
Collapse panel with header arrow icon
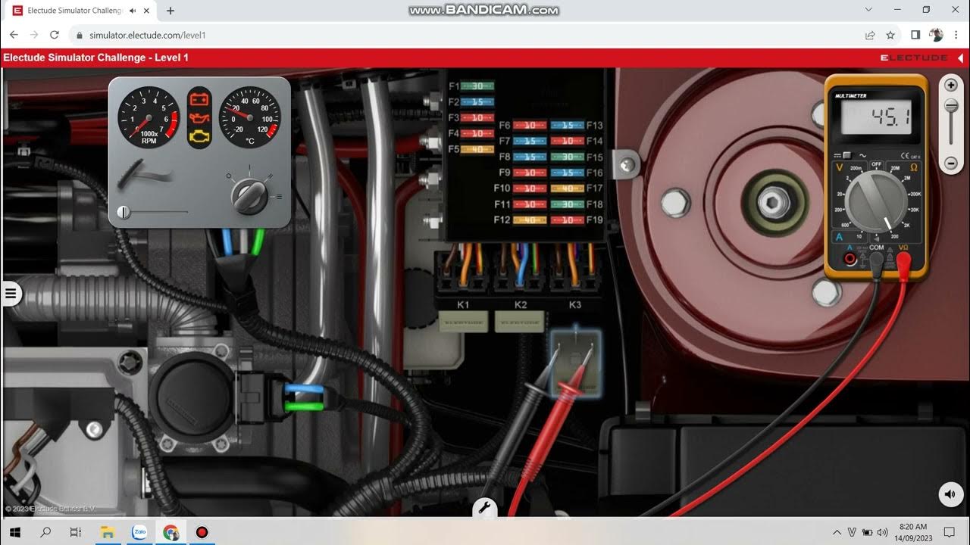[961, 58]
